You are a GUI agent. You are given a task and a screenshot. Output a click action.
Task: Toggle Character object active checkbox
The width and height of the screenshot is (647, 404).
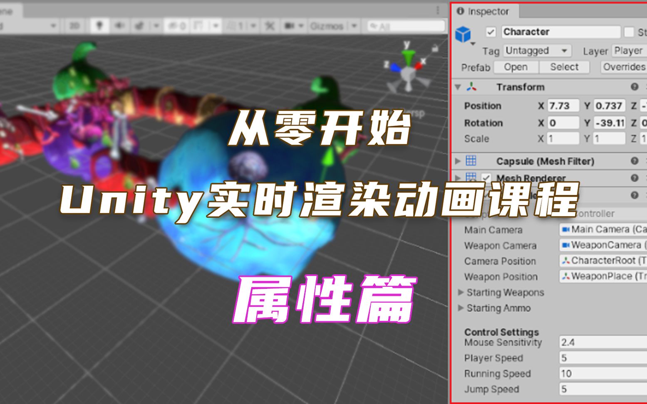[491, 32]
